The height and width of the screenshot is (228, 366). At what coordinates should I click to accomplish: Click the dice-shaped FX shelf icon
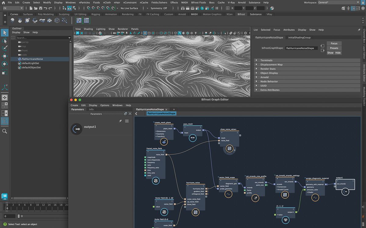point(57,21)
